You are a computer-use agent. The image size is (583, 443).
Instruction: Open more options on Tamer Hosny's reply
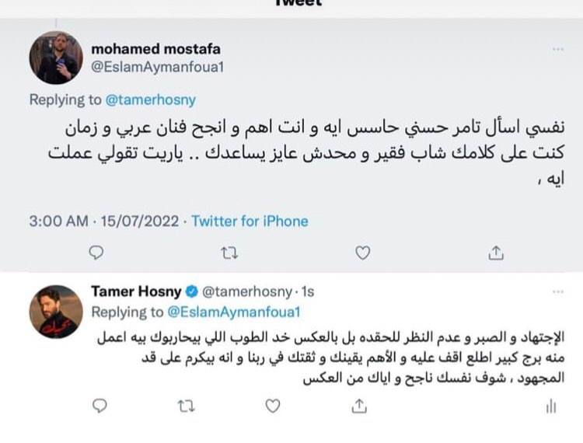pyautogui.click(x=557, y=291)
